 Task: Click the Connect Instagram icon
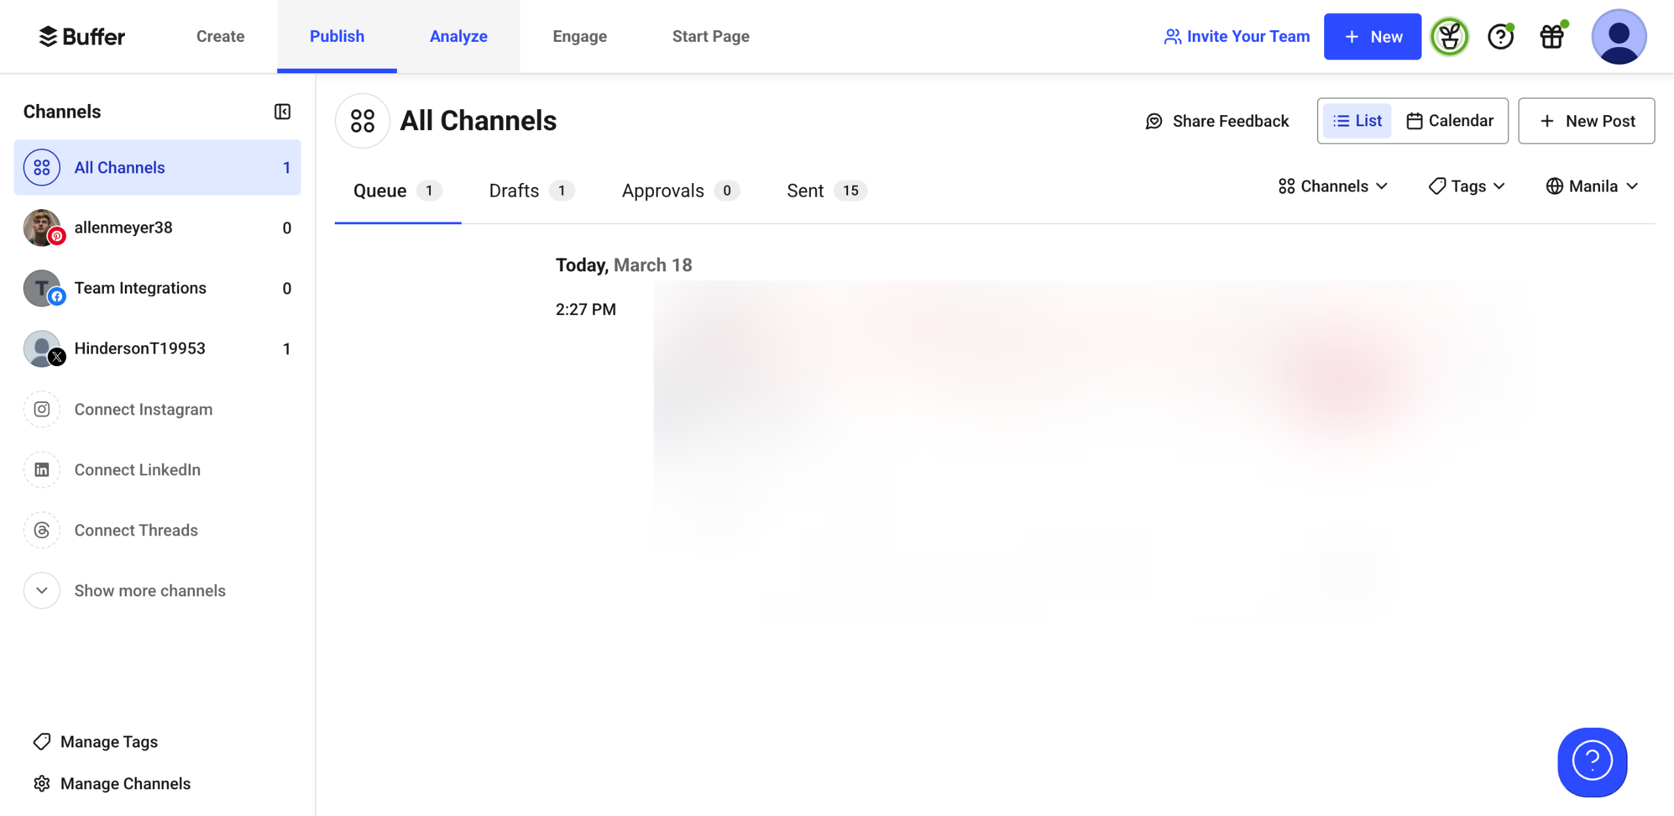42,409
